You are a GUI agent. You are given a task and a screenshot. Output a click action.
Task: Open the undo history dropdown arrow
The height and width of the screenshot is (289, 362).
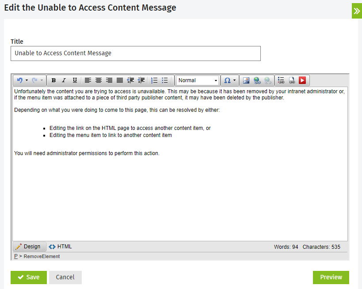coord(27,80)
